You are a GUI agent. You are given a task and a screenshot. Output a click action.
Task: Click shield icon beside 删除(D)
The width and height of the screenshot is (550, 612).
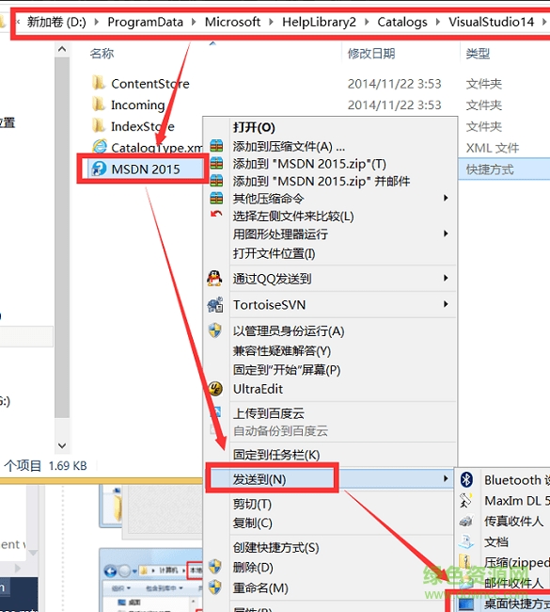[214, 567]
